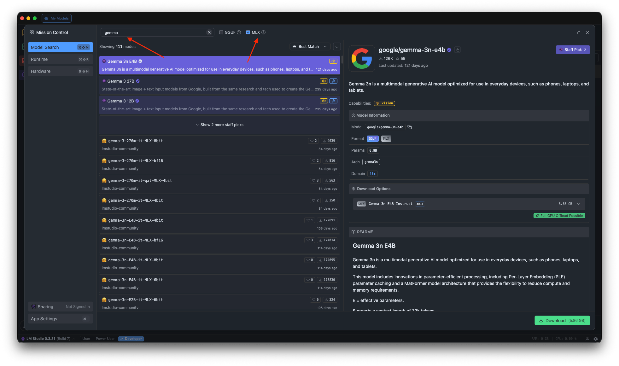Copy model name beside google/gemma-3n-e4b title
The height and width of the screenshot is (366, 619).
click(x=457, y=50)
